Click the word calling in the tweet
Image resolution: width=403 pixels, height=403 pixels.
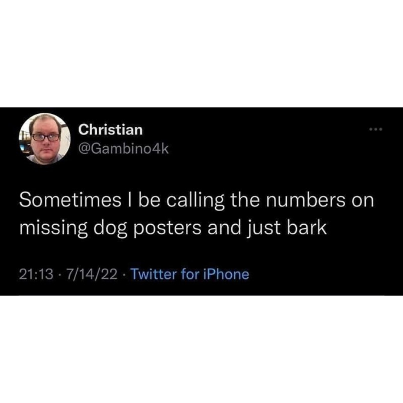coord(195,201)
